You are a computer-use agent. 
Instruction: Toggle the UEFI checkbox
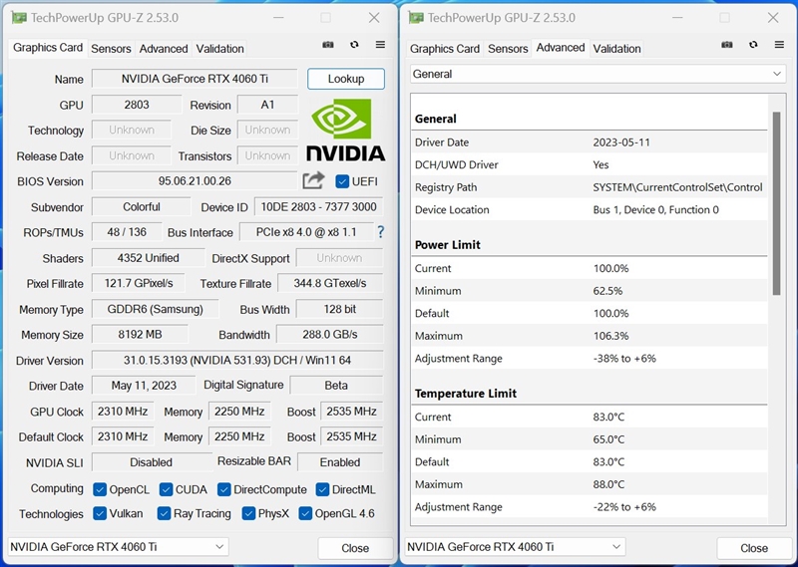coord(342,181)
